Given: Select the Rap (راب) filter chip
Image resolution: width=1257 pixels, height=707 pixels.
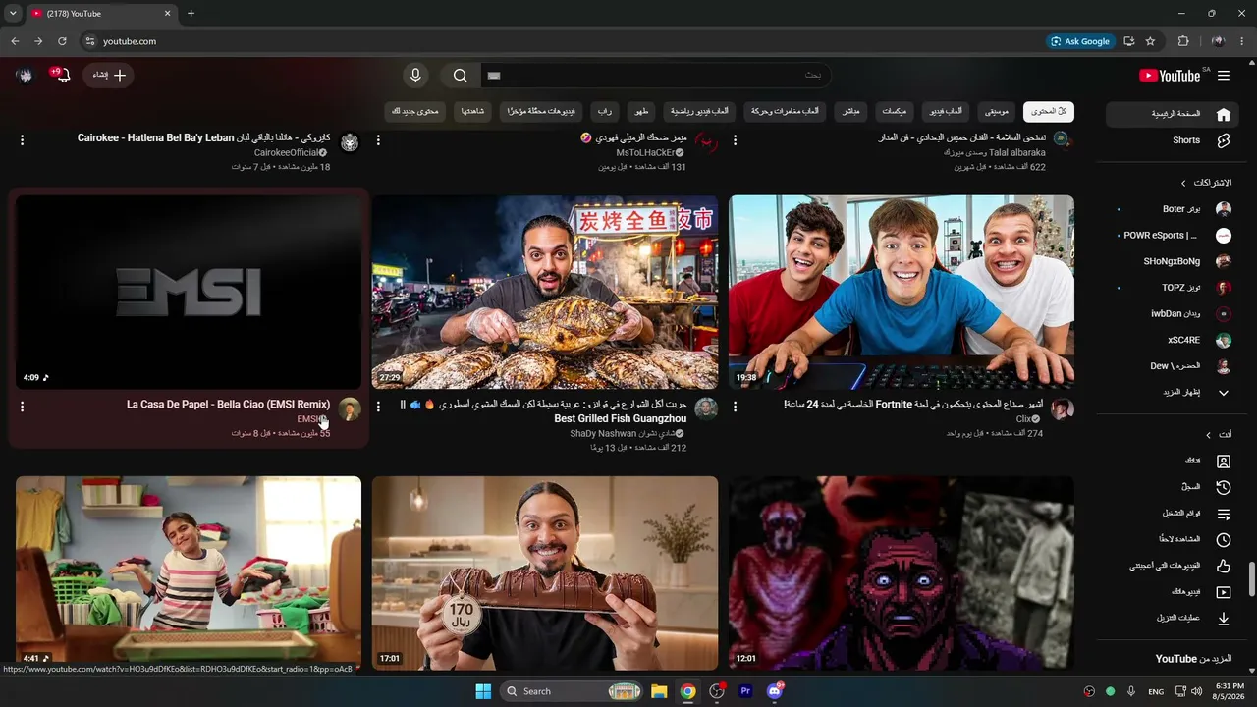Looking at the screenshot, I should click(606, 111).
